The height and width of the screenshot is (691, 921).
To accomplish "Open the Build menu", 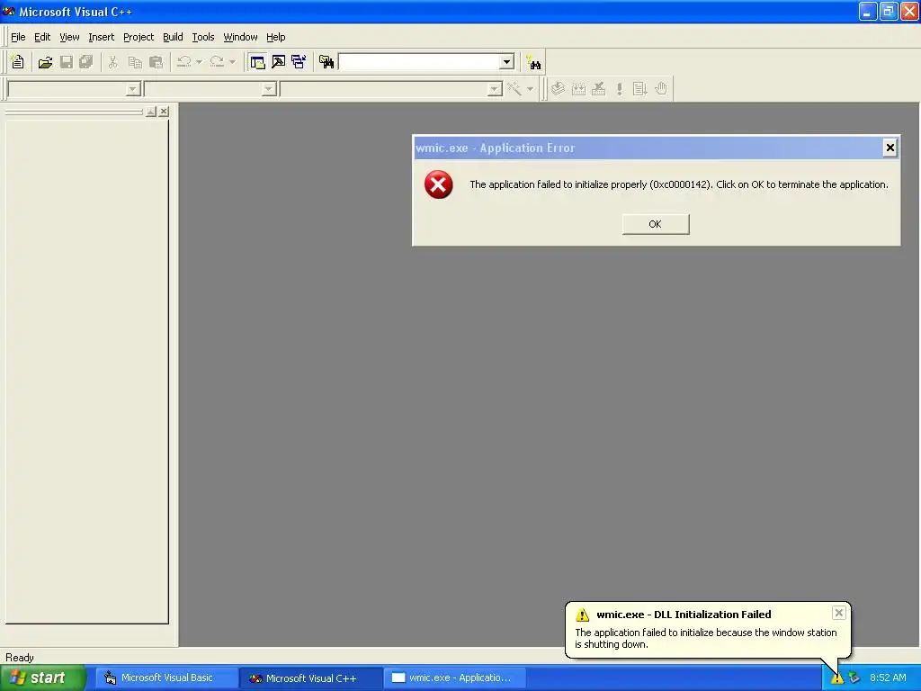I will pyautogui.click(x=173, y=37).
